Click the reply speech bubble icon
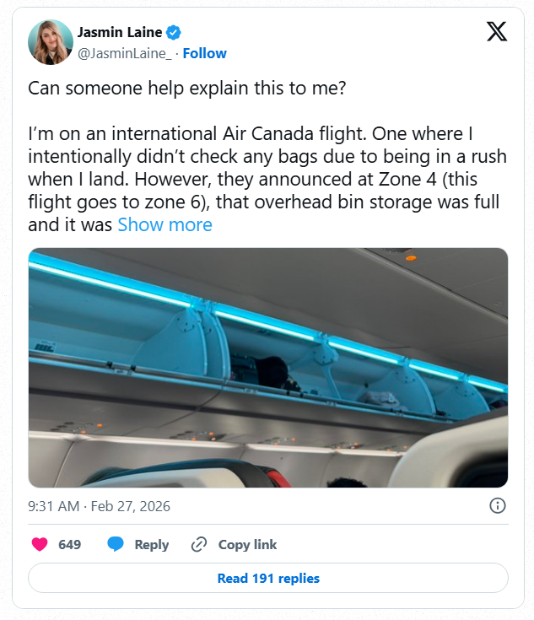This screenshot has height=620, width=534. [116, 544]
